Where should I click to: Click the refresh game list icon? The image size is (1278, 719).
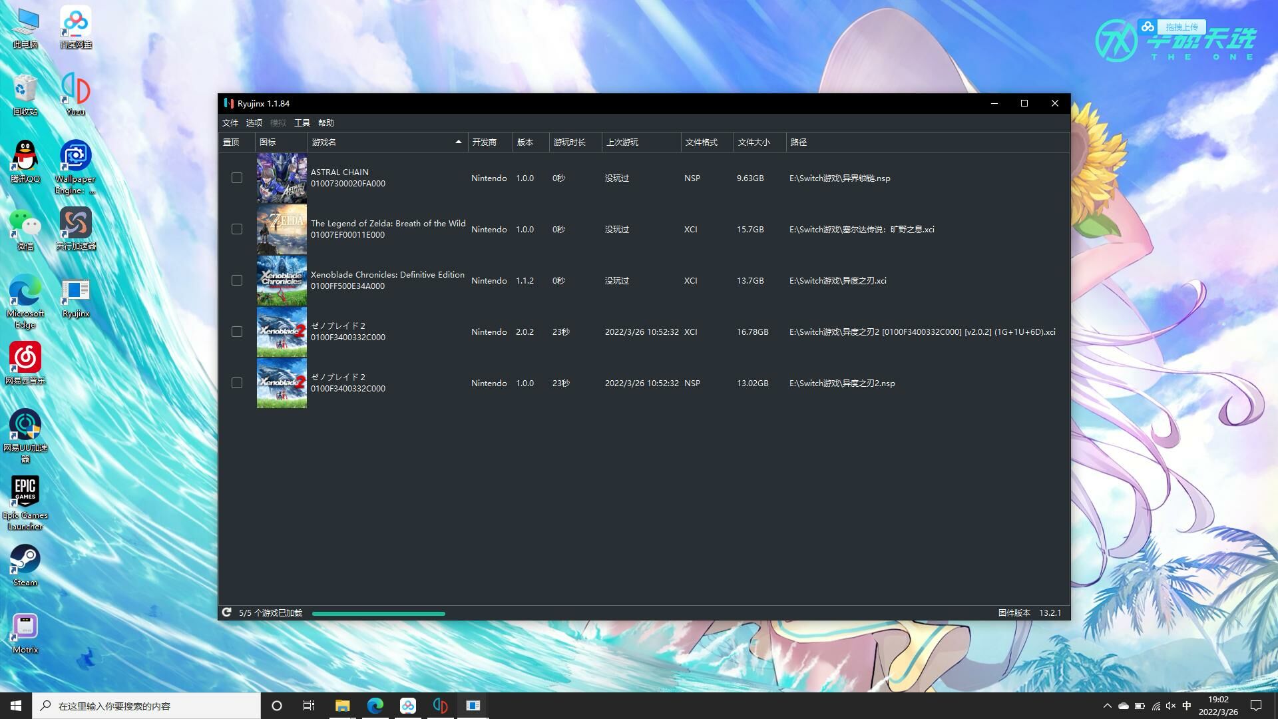coord(227,612)
